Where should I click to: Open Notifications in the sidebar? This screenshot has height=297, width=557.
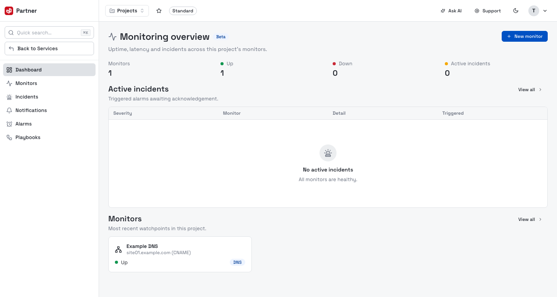(49, 110)
